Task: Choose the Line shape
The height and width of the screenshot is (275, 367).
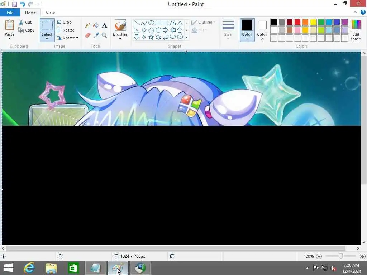Action: click(x=137, y=23)
